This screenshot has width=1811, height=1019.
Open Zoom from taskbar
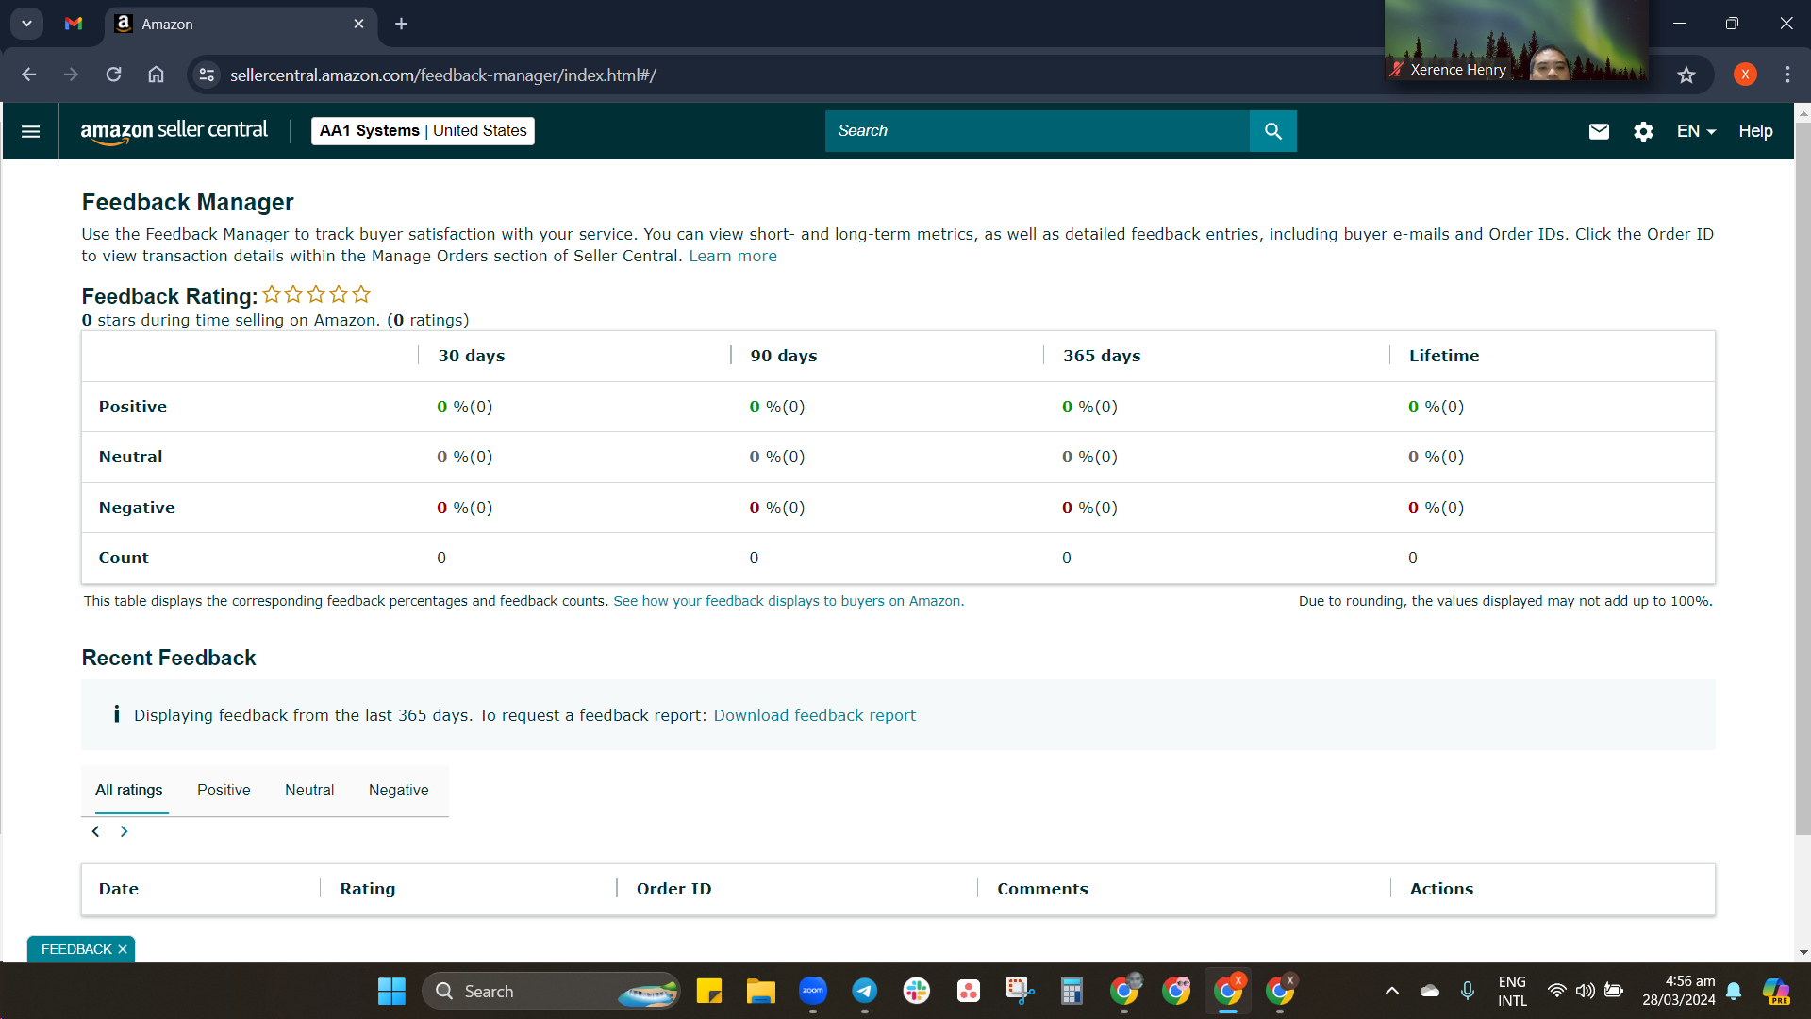(x=812, y=992)
